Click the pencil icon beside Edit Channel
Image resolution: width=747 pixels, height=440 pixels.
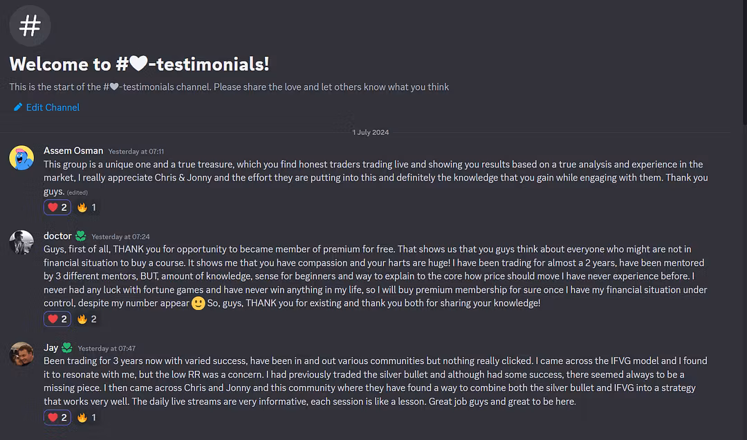(18, 107)
